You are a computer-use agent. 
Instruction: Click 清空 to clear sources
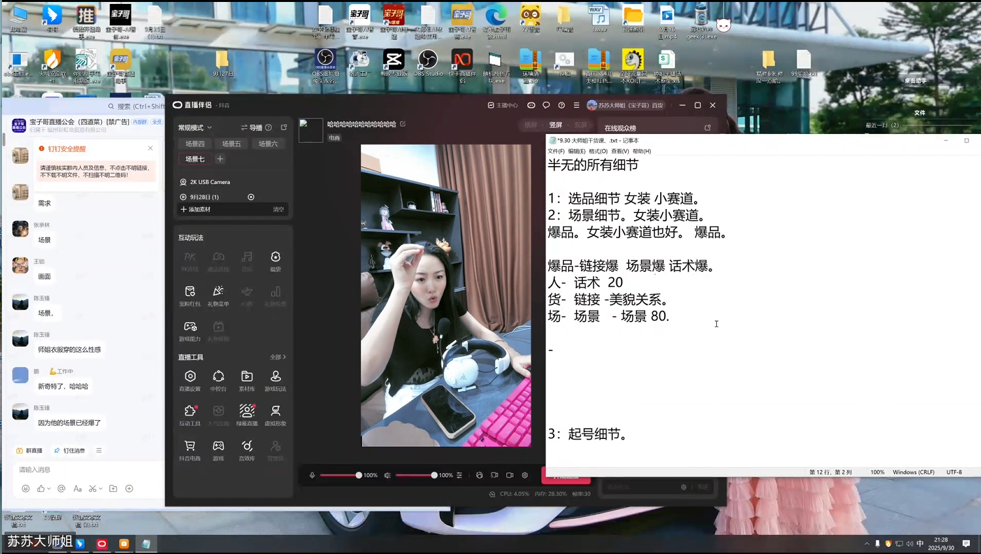pyautogui.click(x=278, y=209)
